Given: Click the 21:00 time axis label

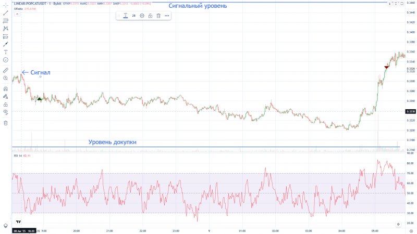Looking at the screenshot, I should [109, 231].
